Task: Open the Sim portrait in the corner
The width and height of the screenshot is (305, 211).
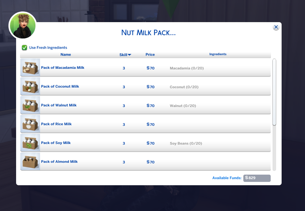Action: point(22,25)
